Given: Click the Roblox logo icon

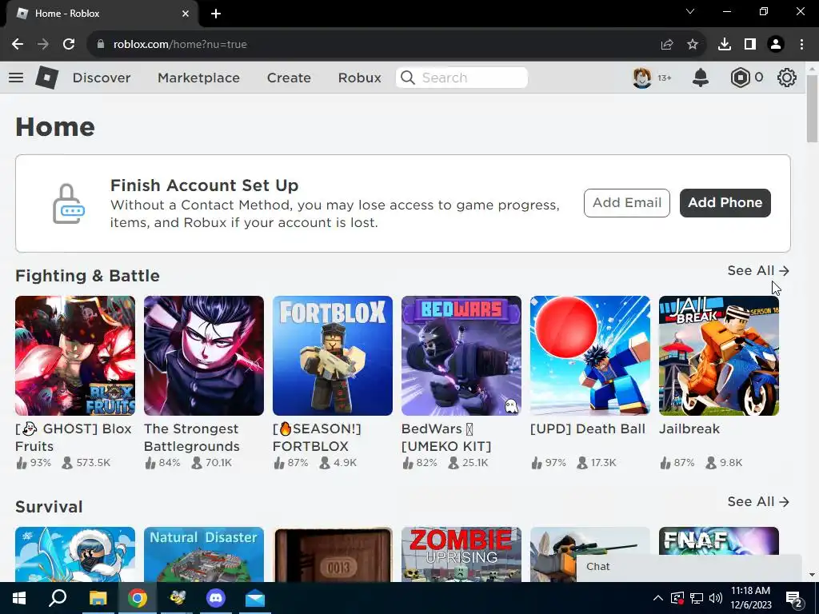Looking at the screenshot, I should (x=47, y=78).
